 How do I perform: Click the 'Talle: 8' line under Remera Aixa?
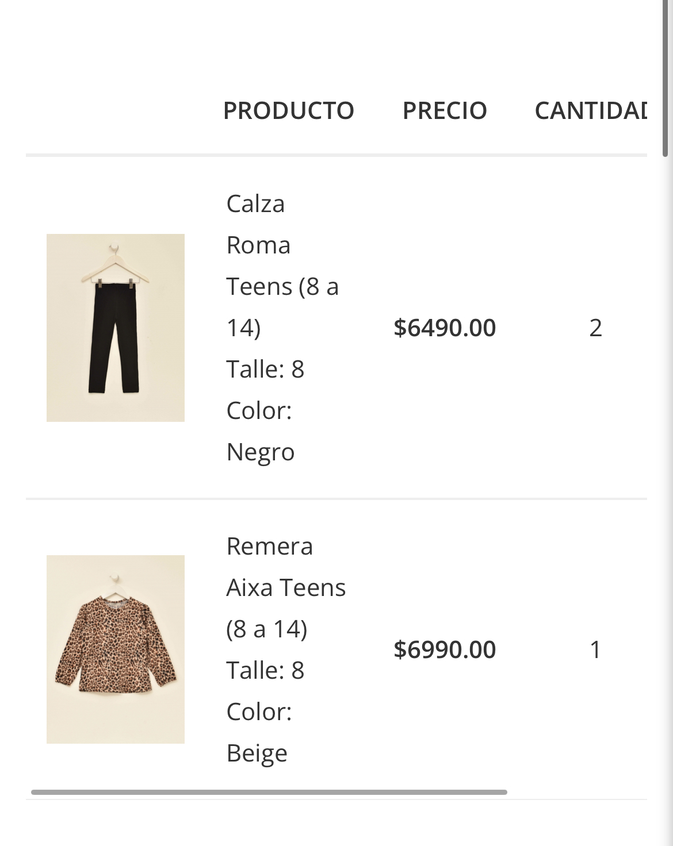coord(265,670)
